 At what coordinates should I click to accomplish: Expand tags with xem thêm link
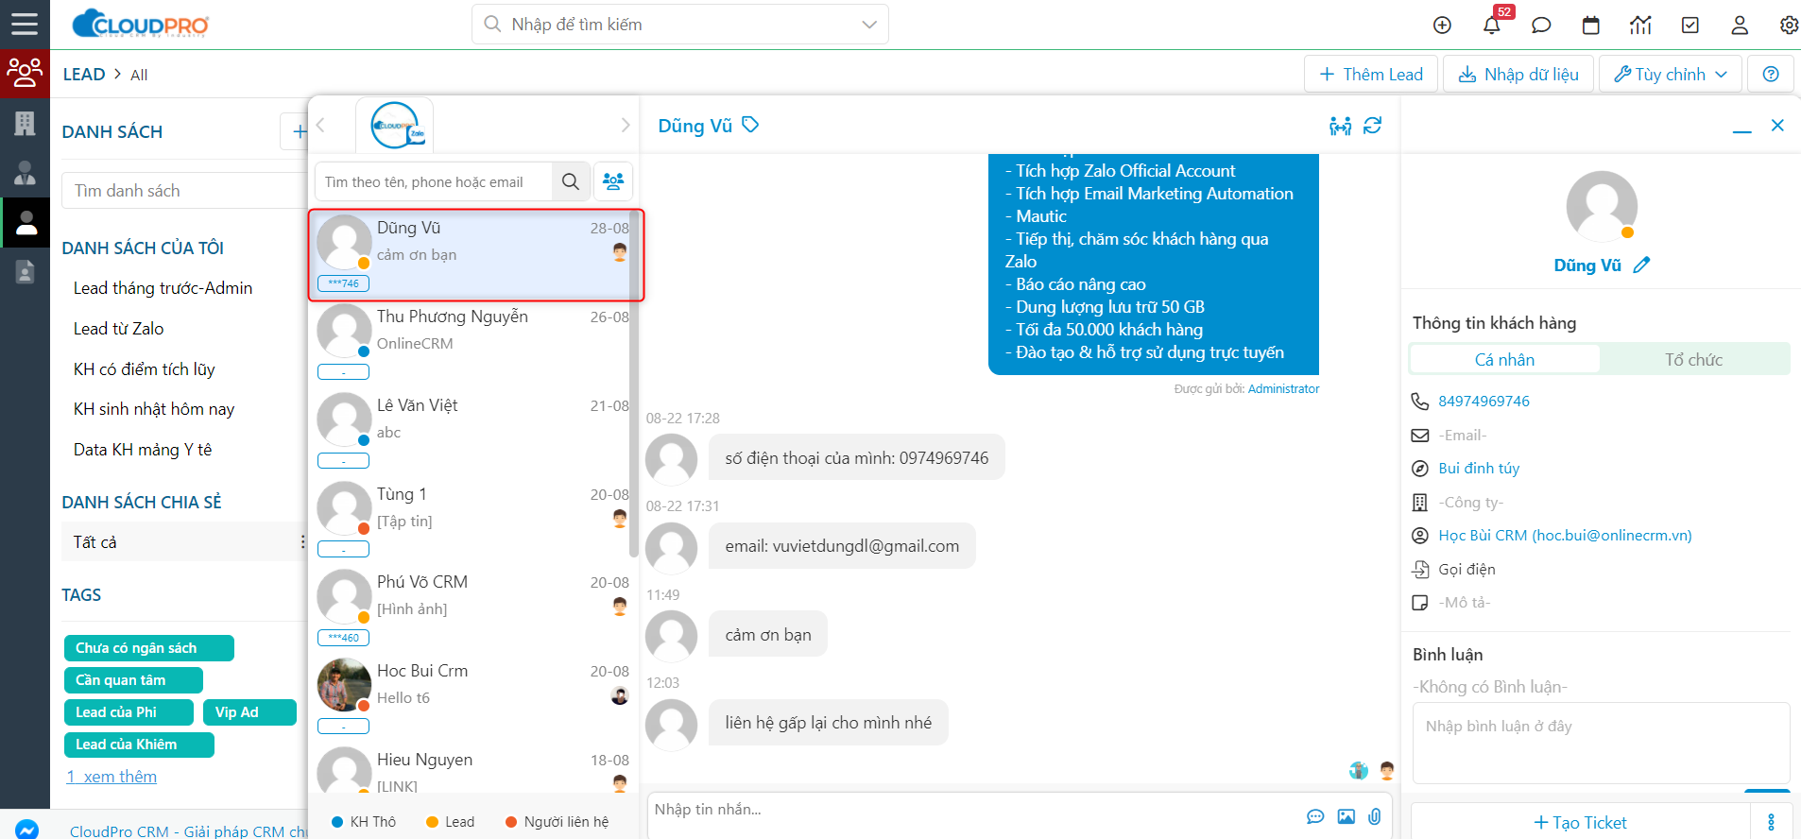click(x=111, y=777)
